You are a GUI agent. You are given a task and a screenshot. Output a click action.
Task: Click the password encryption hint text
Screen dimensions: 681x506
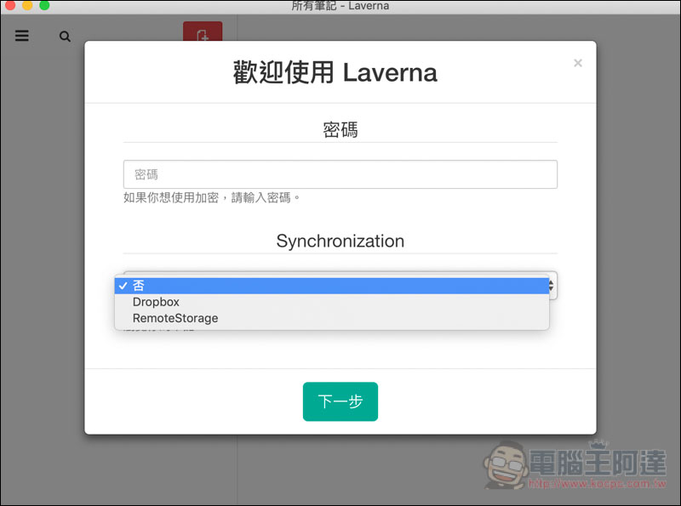pos(212,197)
